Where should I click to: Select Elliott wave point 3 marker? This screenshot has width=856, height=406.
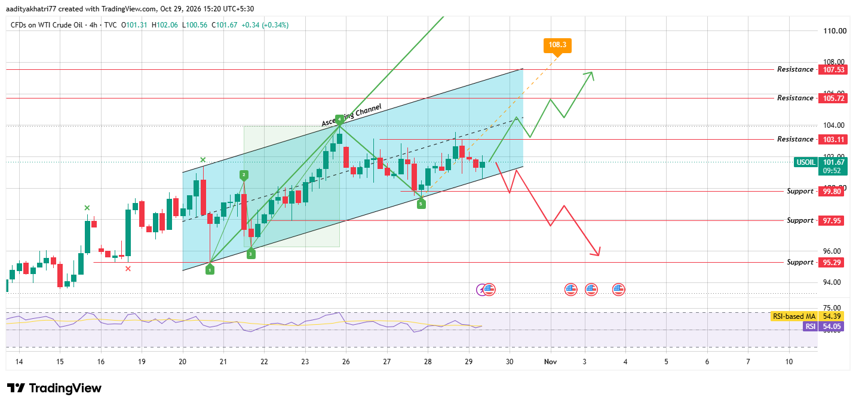pyautogui.click(x=251, y=254)
